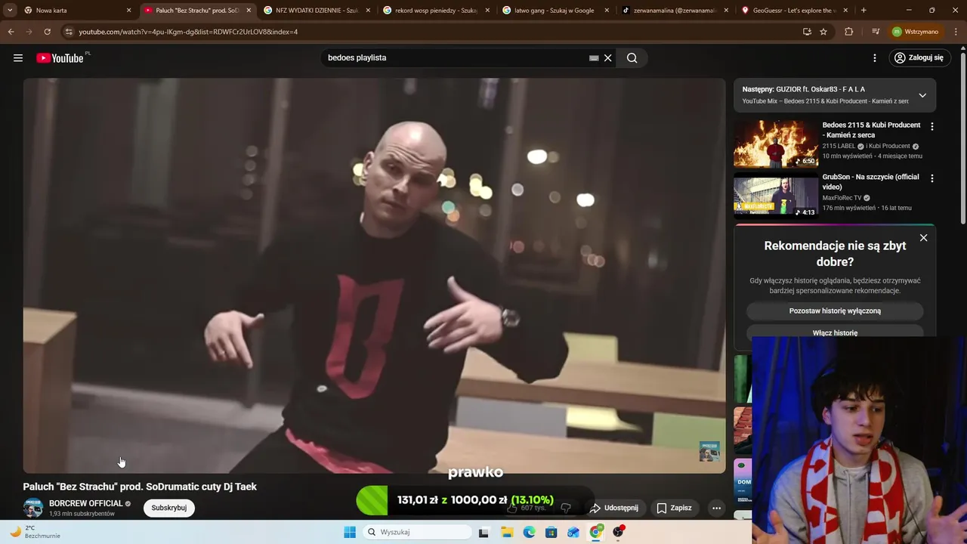Click the browser address bar URL

[188, 32]
